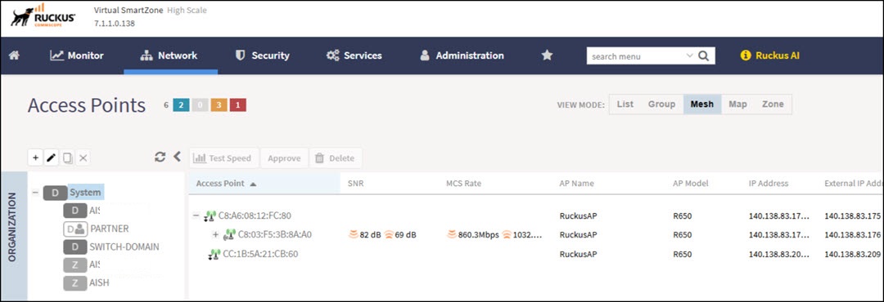Click the Test Speed button
The height and width of the screenshot is (302, 884).
click(x=224, y=158)
